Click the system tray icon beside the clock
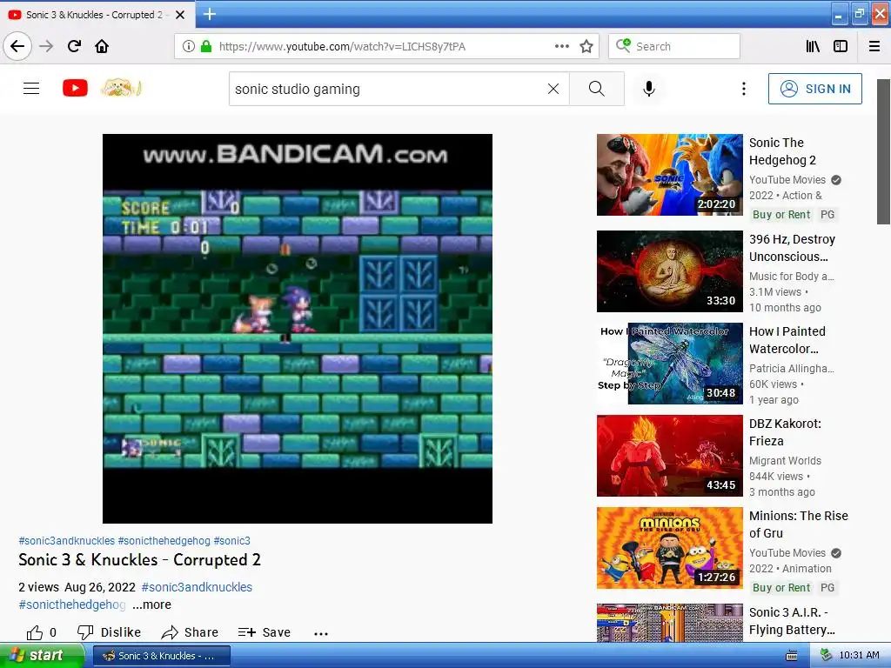 tap(826, 656)
